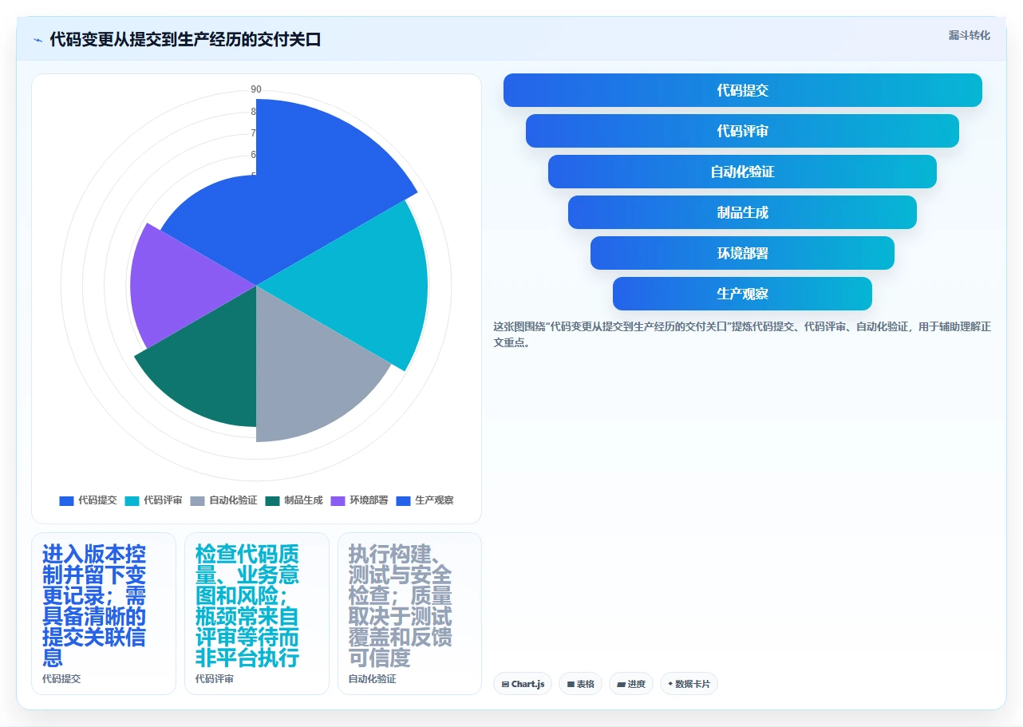Hide 制品生成 via its legend label

[x=303, y=500]
